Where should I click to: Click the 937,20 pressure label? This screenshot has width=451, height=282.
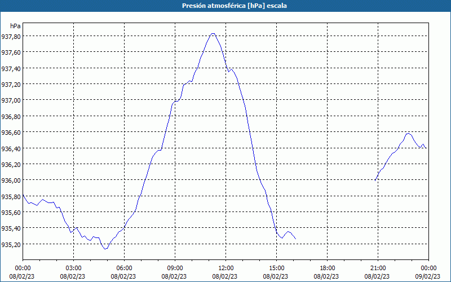pos(11,84)
